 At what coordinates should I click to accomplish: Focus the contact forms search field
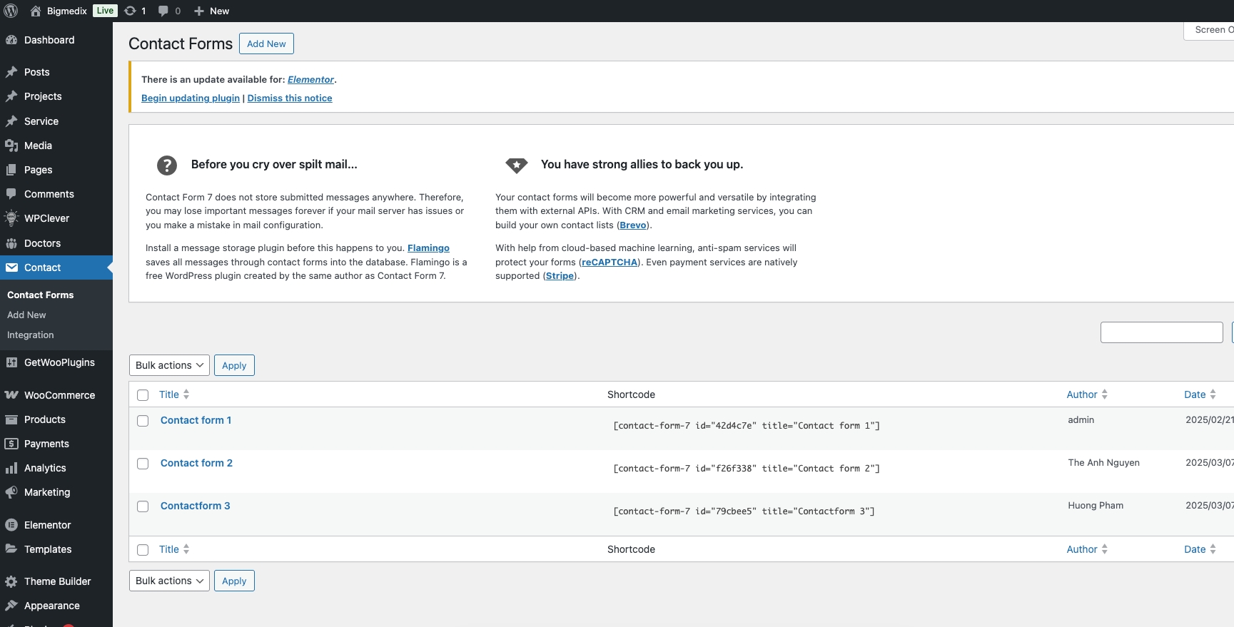point(1161,332)
